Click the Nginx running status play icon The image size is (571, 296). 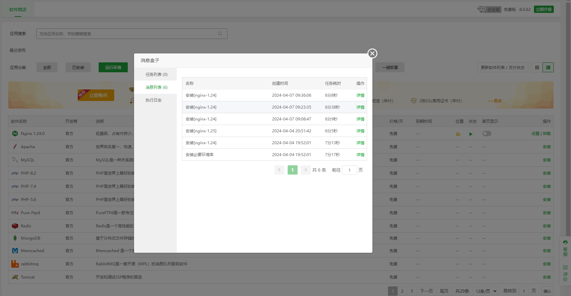click(471, 134)
